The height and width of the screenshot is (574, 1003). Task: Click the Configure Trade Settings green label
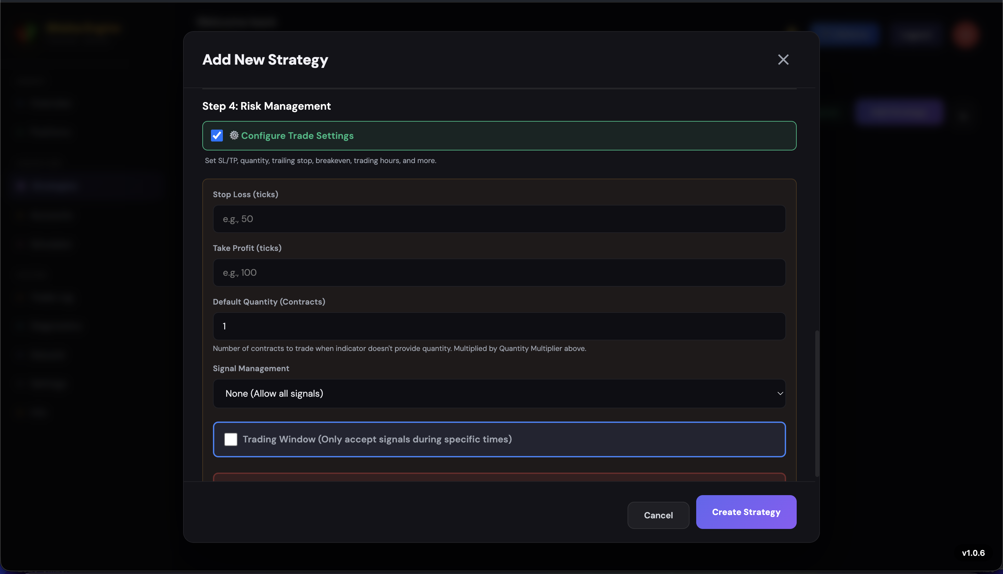pos(297,136)
